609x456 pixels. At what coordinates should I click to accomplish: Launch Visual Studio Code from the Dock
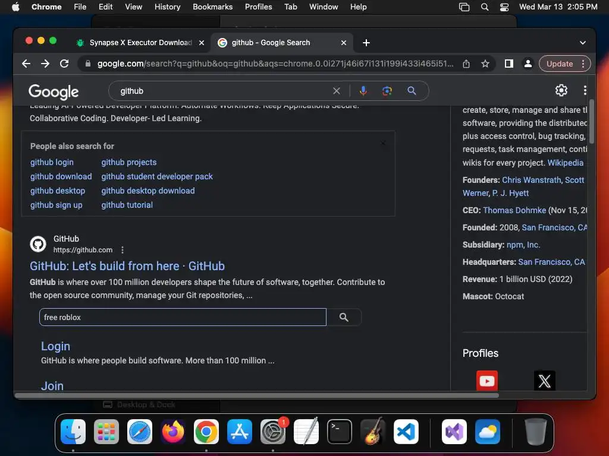(406, 432)
